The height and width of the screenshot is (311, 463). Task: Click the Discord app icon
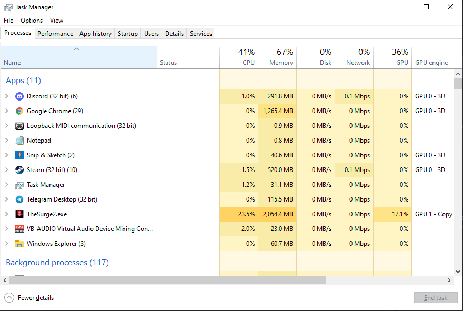(19, 96)
